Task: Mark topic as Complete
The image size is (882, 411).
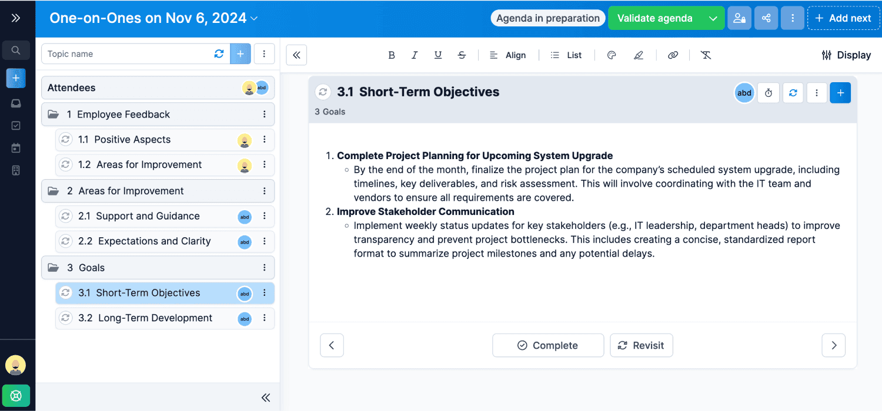Action: (547, 345)
